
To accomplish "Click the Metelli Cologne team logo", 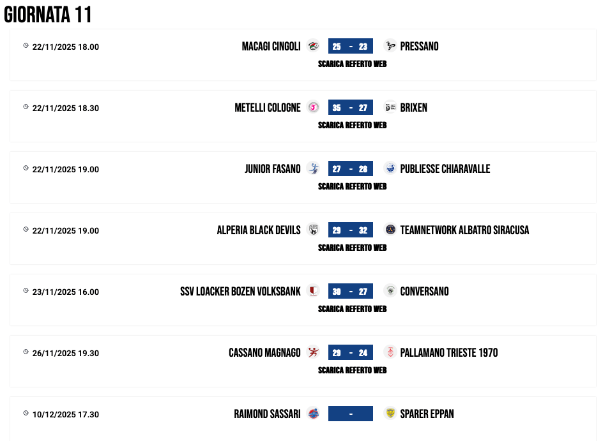I will [313, 107].
